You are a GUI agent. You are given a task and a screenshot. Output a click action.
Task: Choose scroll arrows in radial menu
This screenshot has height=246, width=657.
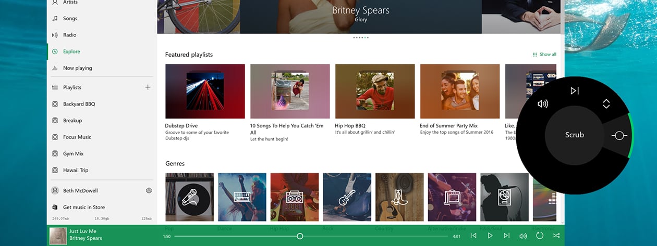(x=606, y=103)
